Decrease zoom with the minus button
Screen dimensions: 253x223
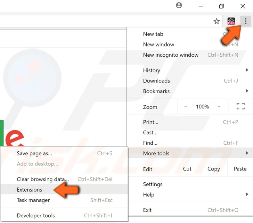click(186, 107)
